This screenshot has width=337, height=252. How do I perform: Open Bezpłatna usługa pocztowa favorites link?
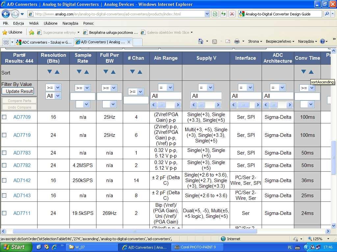(111, 32)
